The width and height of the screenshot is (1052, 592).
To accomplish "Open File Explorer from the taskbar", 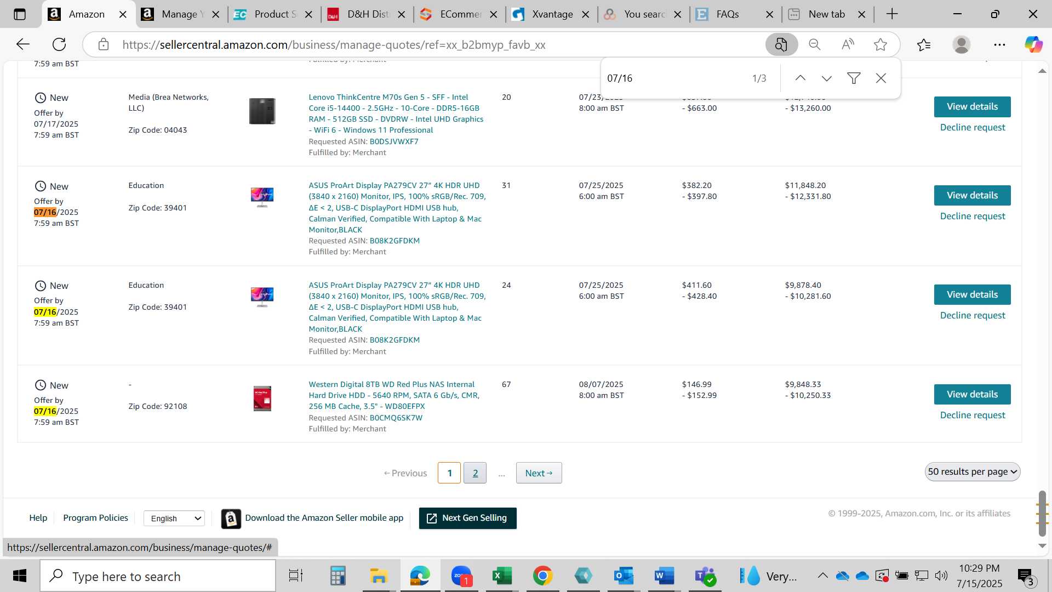I will (x=379, y=576).
